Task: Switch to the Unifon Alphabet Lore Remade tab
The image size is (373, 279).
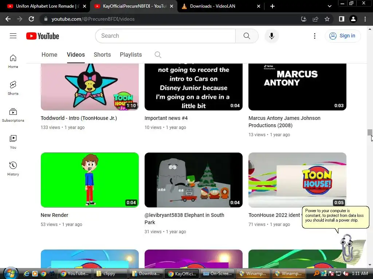Action: pyautogui.click(x=45, y=6)
